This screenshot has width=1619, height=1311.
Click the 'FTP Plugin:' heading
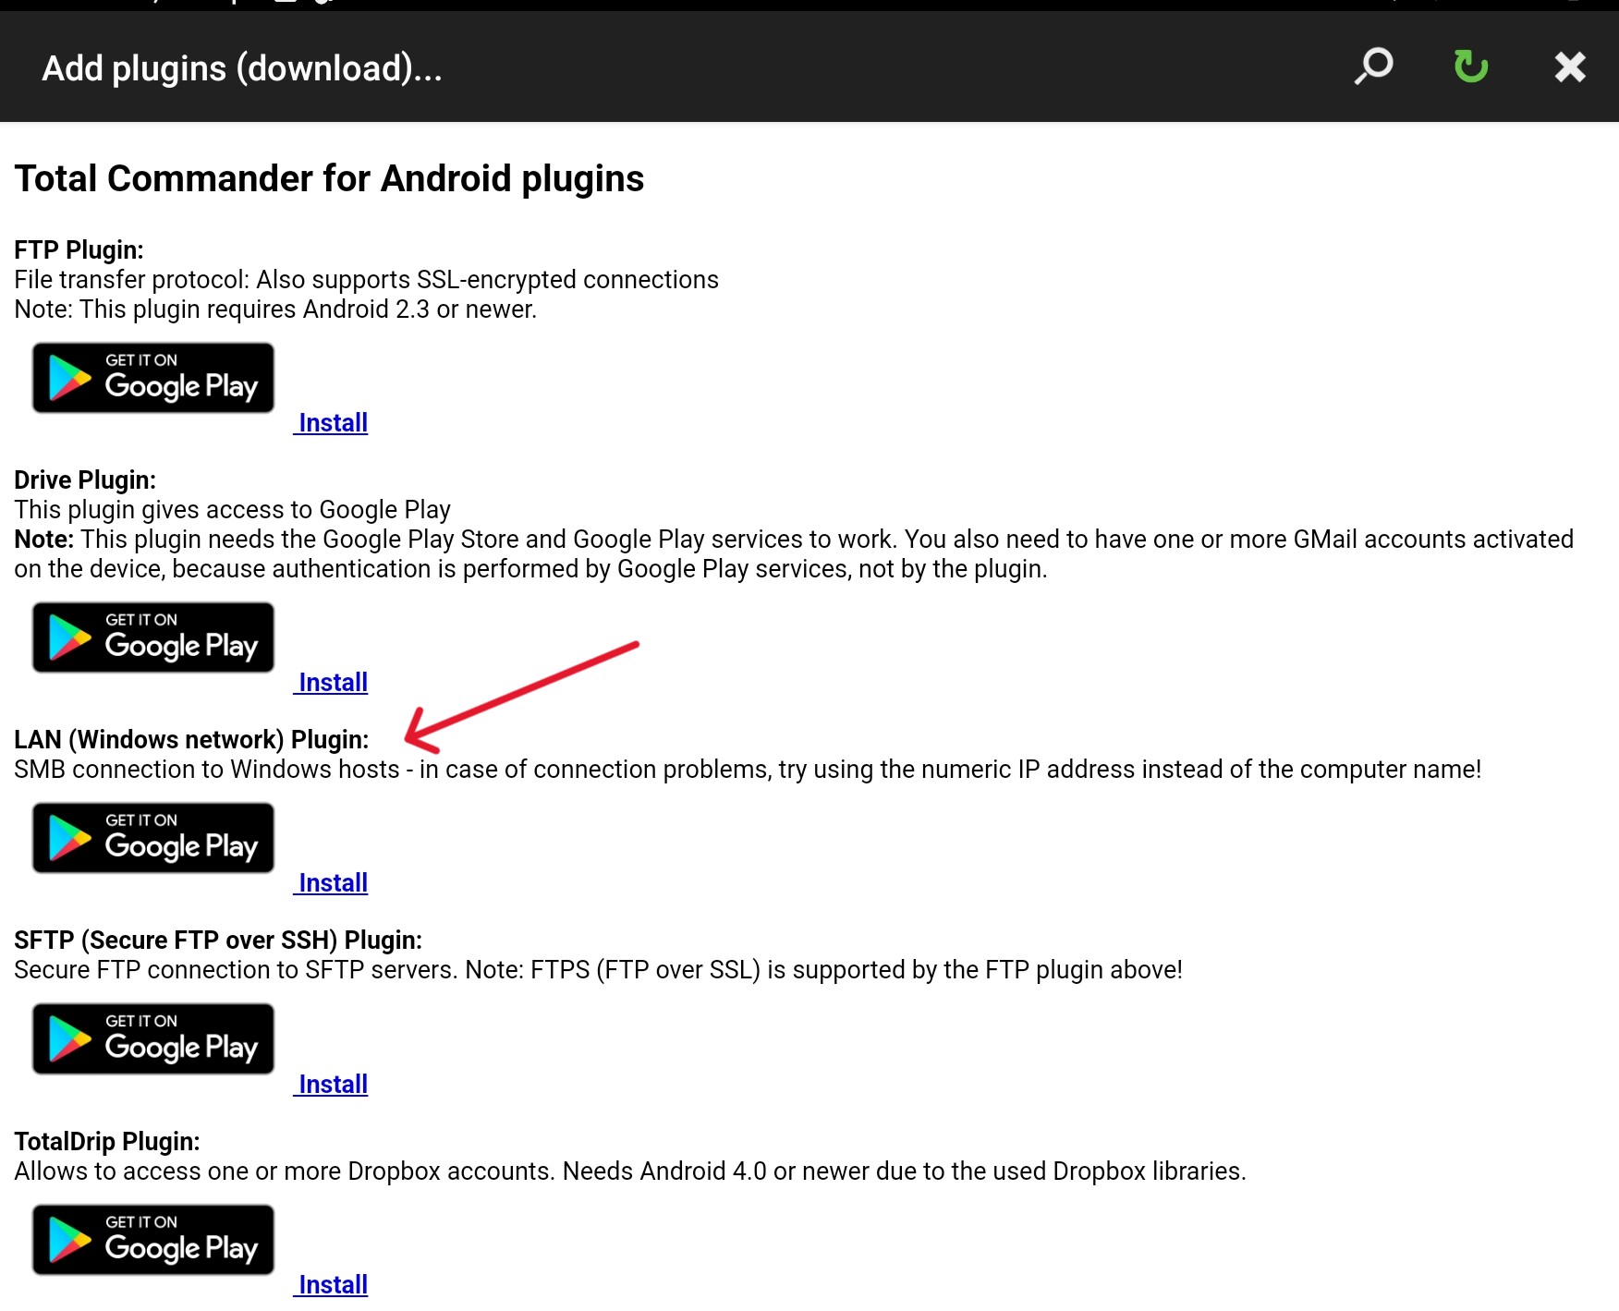(x=79, y=249)
